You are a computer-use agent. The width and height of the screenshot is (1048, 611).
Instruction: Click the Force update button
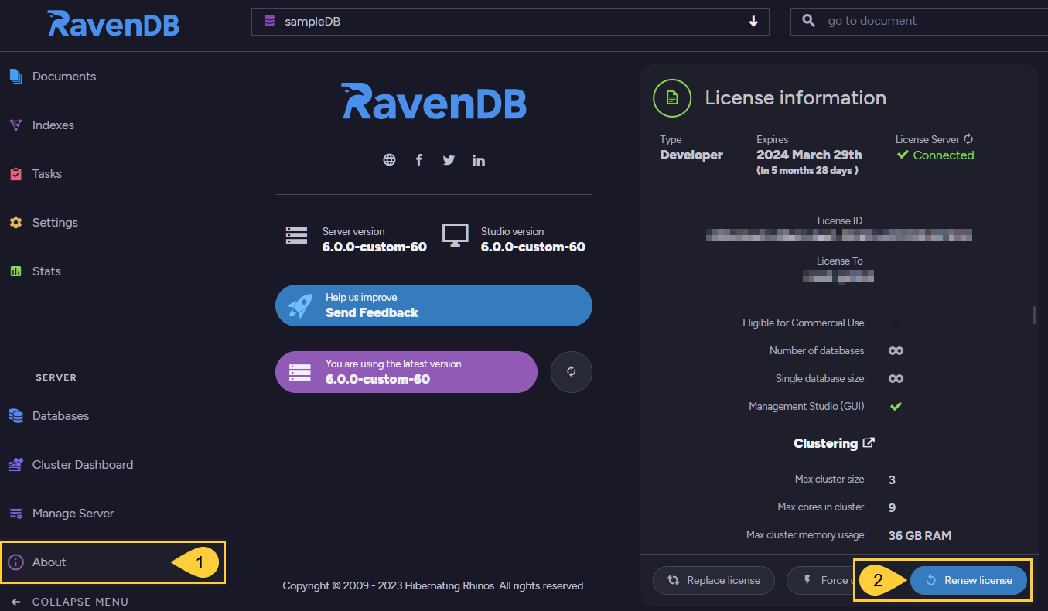tap(821, 580)
